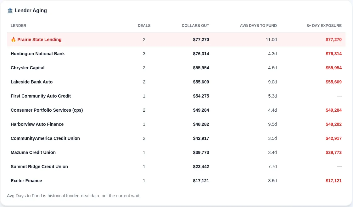353x207 pixels.
Task: Click red $49,284 exposure for Consumer Portfolio
Action: [x=333, y=110]
